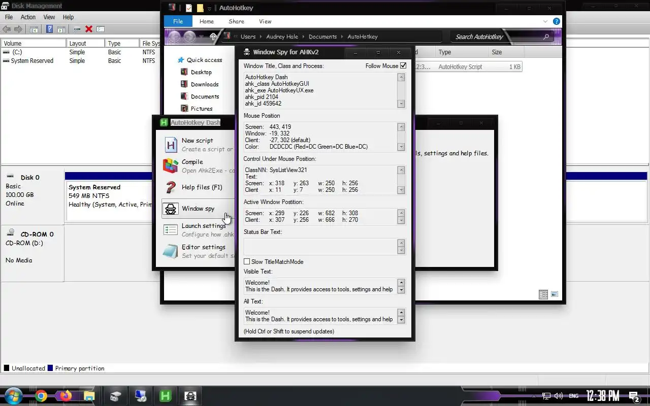Open the Action menu in Disk Management
Screen dimensions: 650x406
tap(28, 17)
